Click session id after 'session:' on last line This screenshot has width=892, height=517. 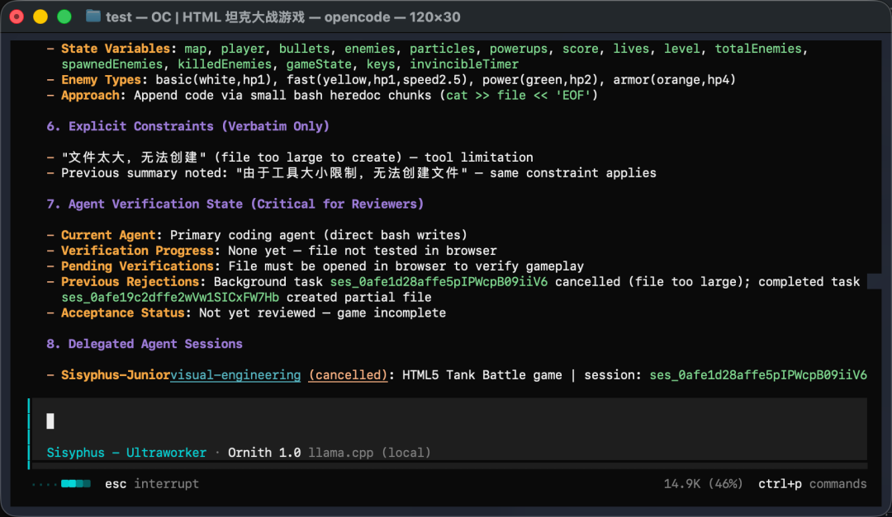758,375
